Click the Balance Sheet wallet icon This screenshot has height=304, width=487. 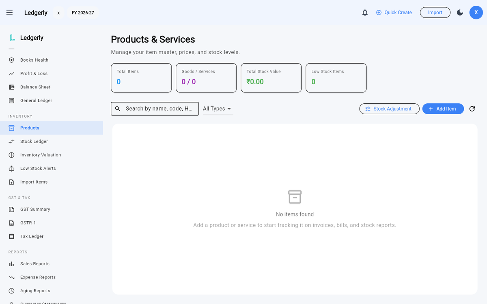(12, 87)
